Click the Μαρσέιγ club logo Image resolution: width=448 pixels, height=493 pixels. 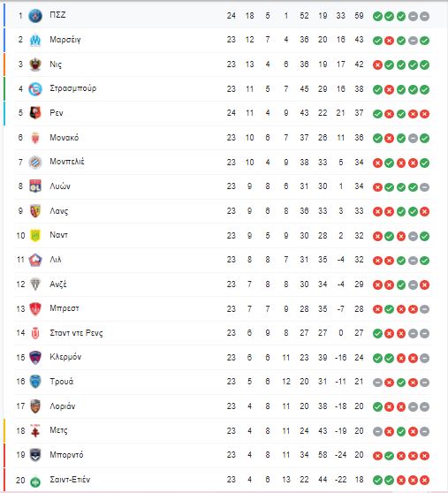click(35, 41)
